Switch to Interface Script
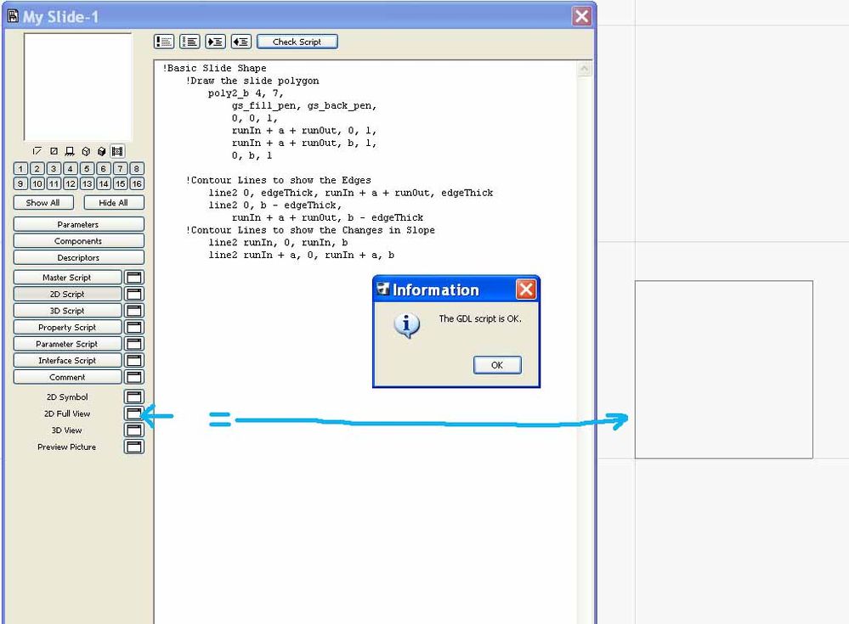Viewport: 849px width, 624px height. pos(68,361)
